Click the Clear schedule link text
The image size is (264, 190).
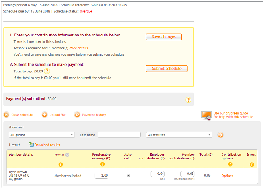[x=22, y=115]
